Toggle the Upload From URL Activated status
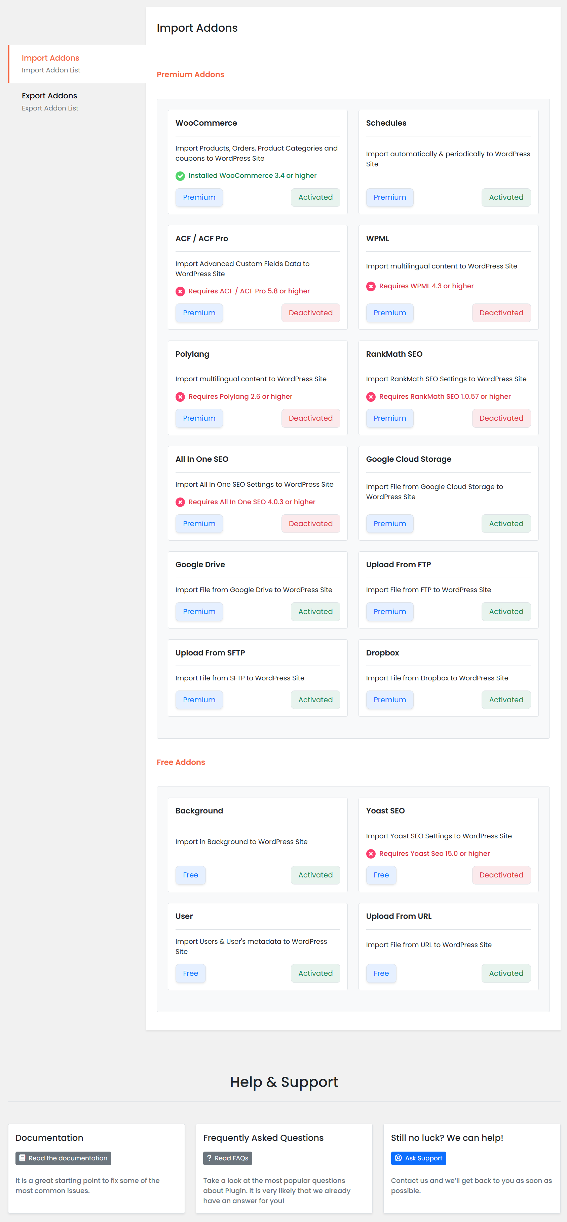This screenshot has height=1222, width=567. 506,973
